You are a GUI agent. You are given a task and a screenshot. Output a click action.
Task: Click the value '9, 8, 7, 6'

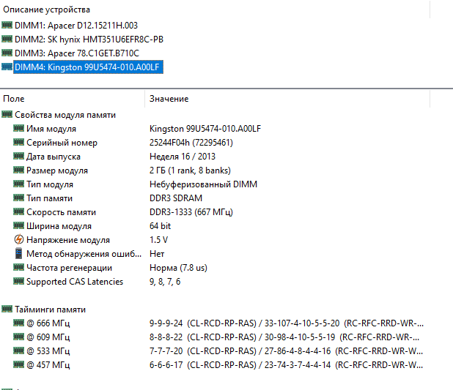(x=165, y=281)
